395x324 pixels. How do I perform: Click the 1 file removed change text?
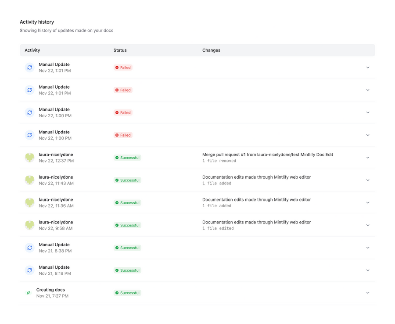[x=217, y=161]
